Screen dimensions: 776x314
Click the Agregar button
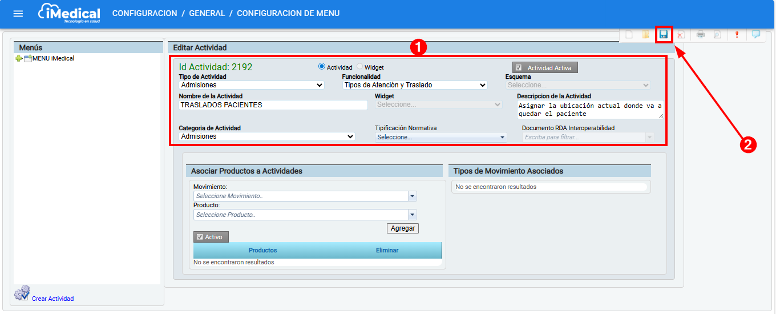403,228
